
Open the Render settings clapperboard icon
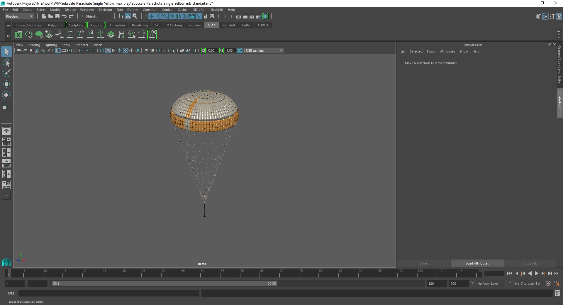pyautogui.click(x=259, y=16)
